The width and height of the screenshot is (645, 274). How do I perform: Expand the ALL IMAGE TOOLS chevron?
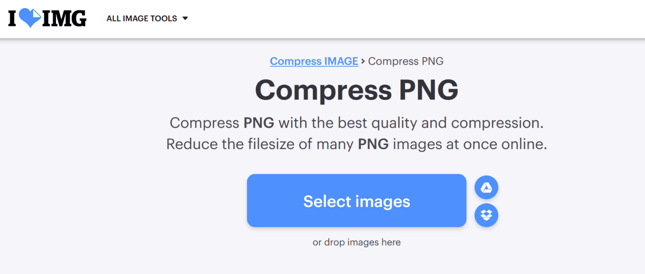[x=186, y=18]
